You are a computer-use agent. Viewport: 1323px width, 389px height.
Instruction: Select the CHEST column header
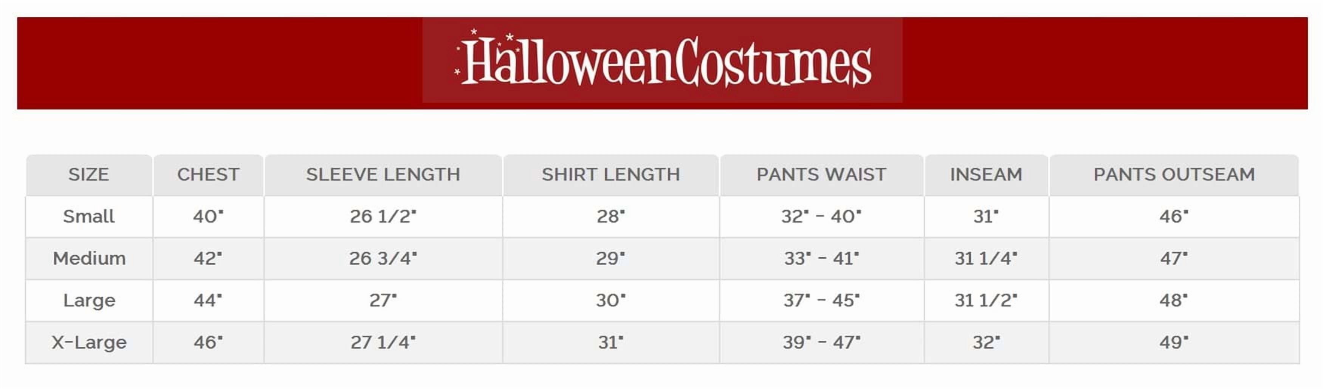208,174
